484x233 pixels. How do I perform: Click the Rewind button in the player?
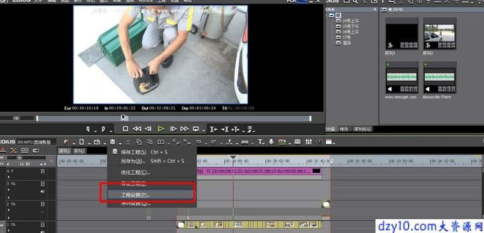pos(137,129)
